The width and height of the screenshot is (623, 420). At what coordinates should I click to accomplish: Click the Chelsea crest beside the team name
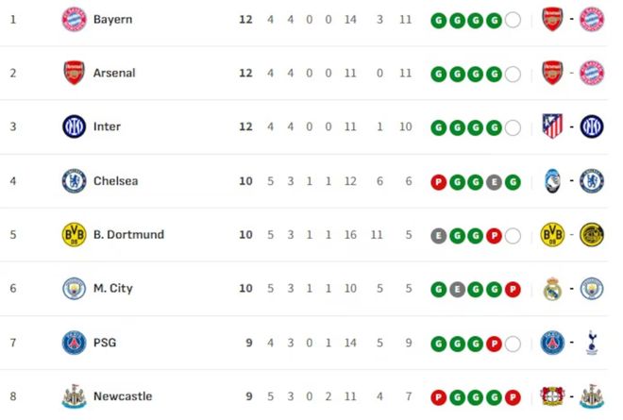[74, 180]
